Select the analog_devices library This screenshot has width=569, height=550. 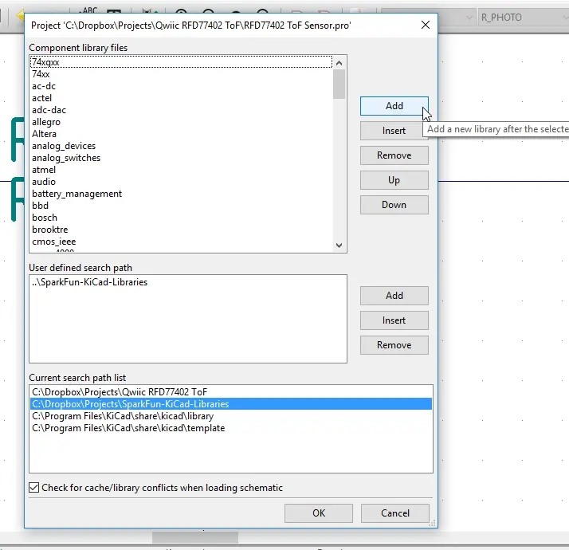[64, 146]
